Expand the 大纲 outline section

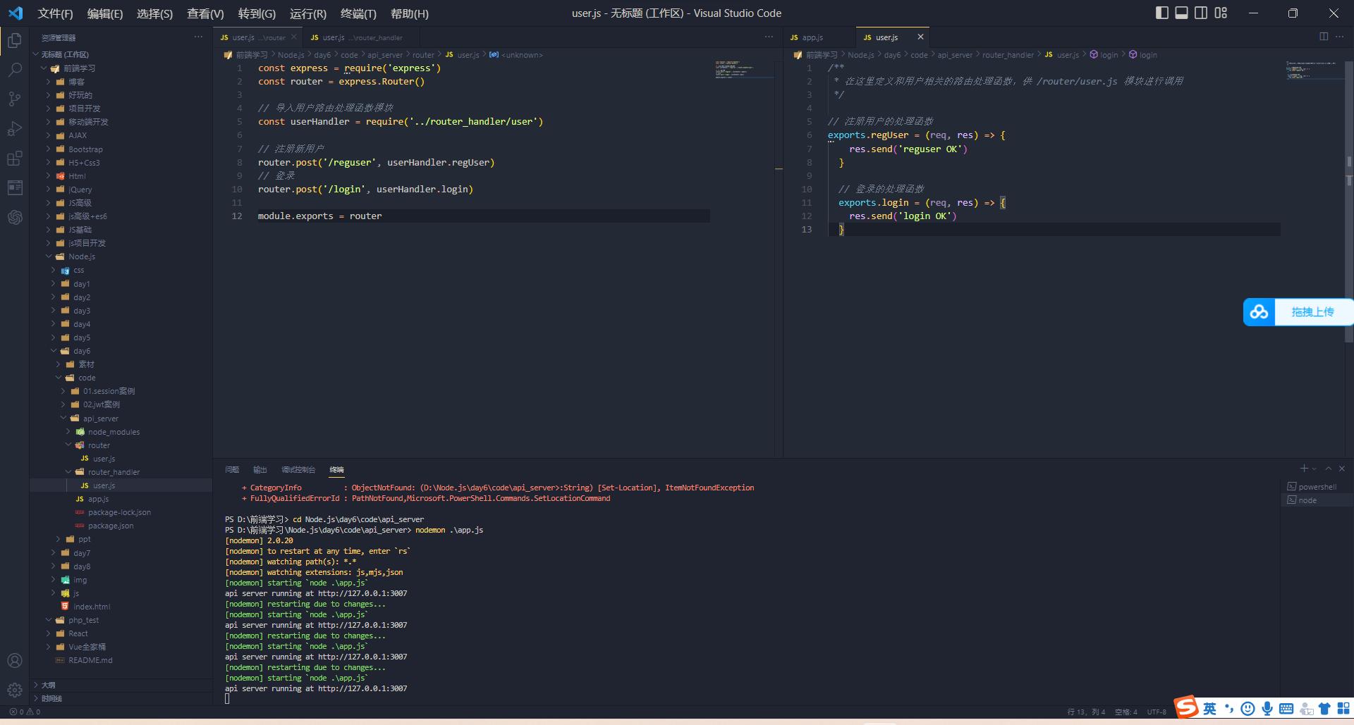[121, 685]
